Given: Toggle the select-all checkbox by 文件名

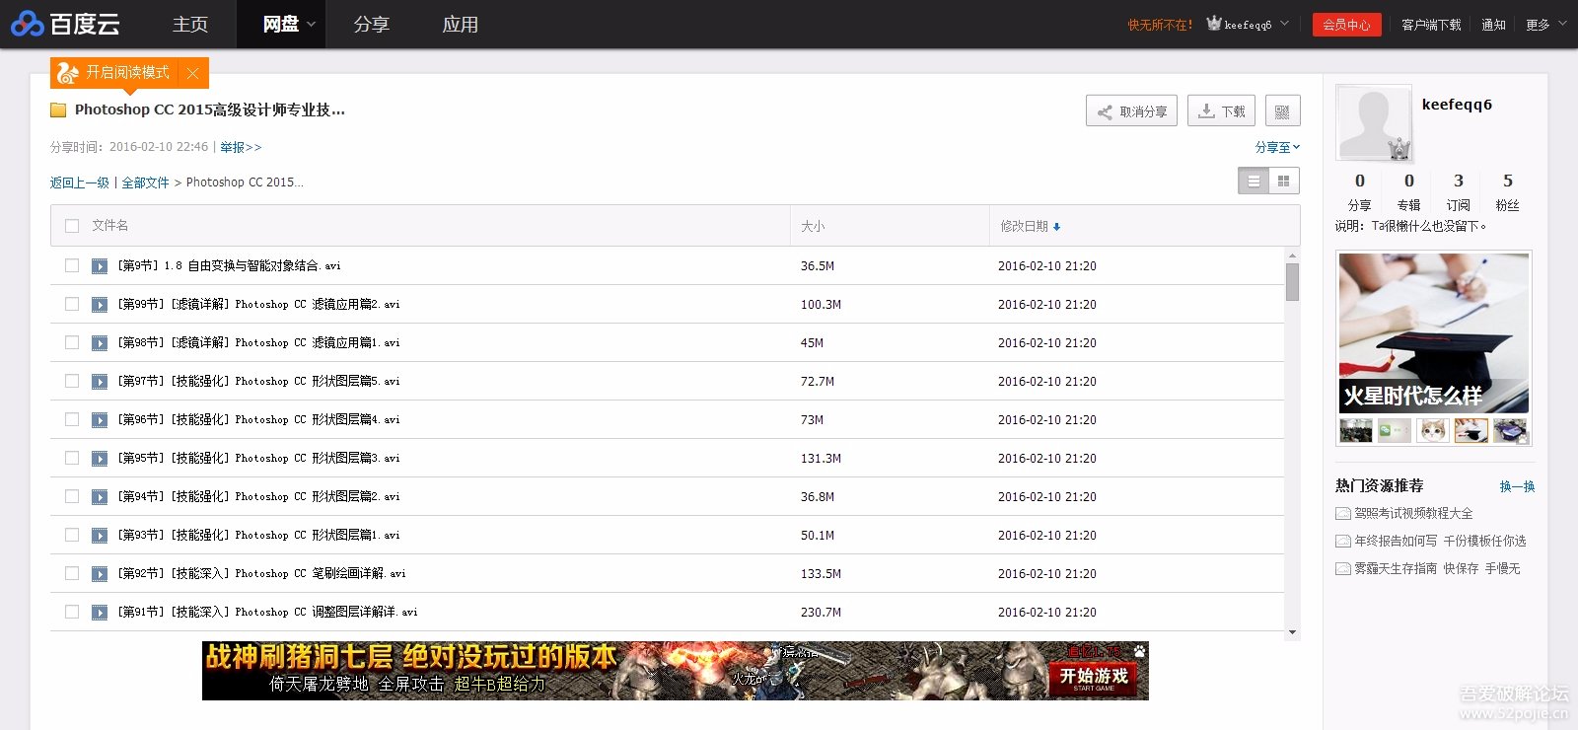Looking at the screenshot, I should tap(71, 226).
